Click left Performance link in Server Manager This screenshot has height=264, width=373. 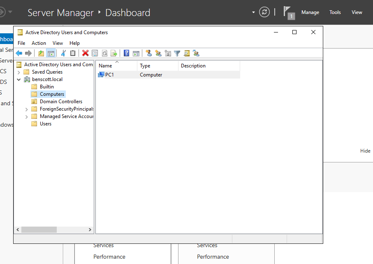point(109,257)
